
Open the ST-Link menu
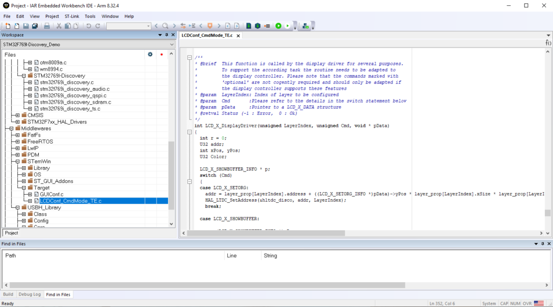72,16
